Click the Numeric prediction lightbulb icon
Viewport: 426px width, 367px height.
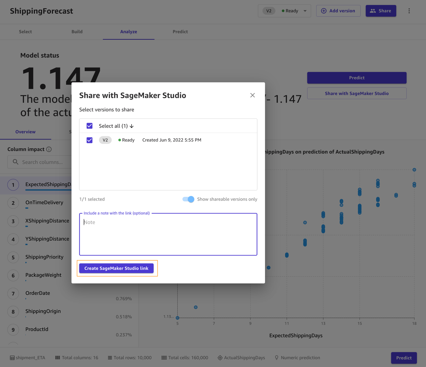click(277, 358)
